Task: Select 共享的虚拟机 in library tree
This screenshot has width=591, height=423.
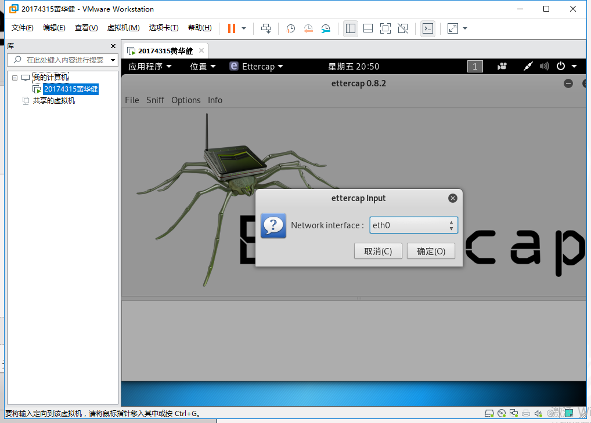Action: 53,100
